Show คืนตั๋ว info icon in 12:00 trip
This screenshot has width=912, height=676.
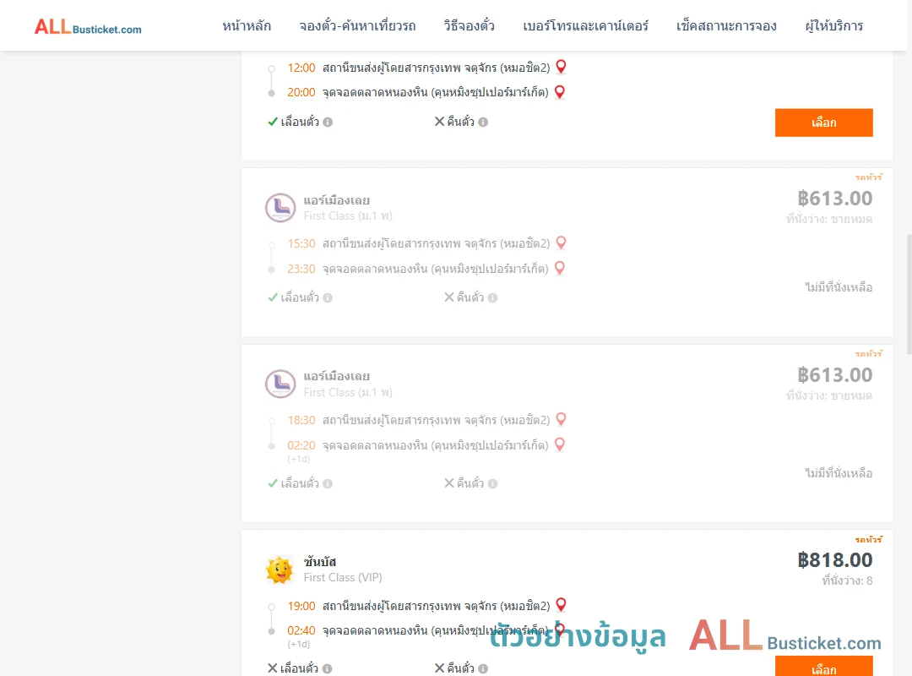pyautogui.click(x=483, y=123)
